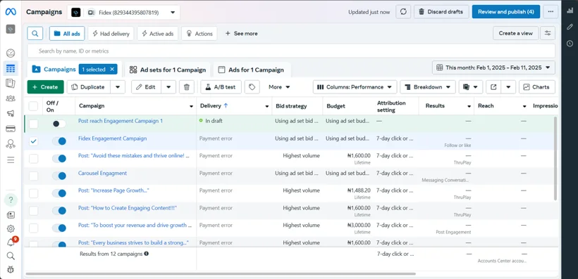The image size is (578, 279).
Task: Open the This month date range dropdown
Action: (493, 67)
